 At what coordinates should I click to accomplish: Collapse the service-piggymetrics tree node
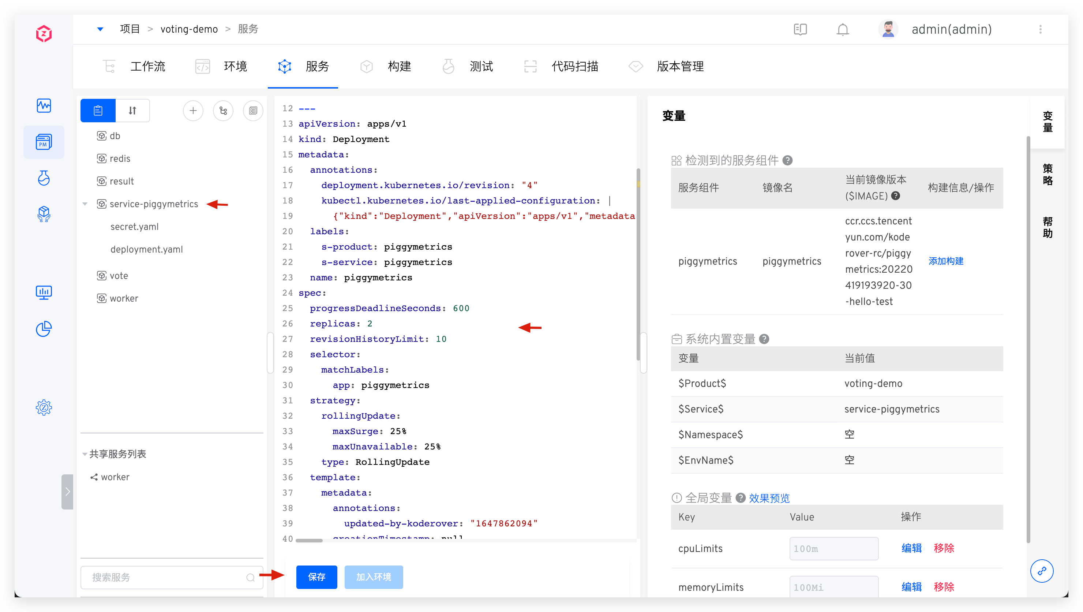85,204
